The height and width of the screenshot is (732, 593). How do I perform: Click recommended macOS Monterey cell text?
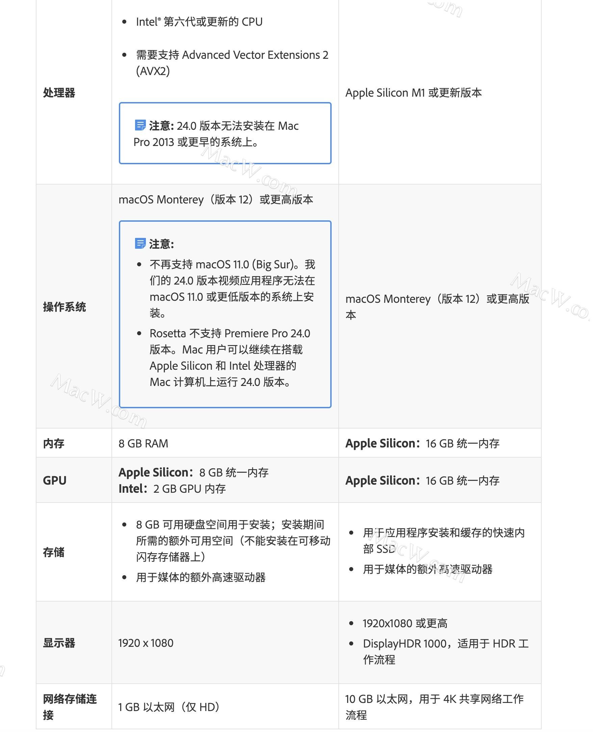coord(437,307)
